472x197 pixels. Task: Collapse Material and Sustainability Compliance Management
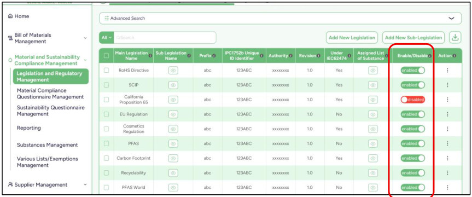pos(85,60)
